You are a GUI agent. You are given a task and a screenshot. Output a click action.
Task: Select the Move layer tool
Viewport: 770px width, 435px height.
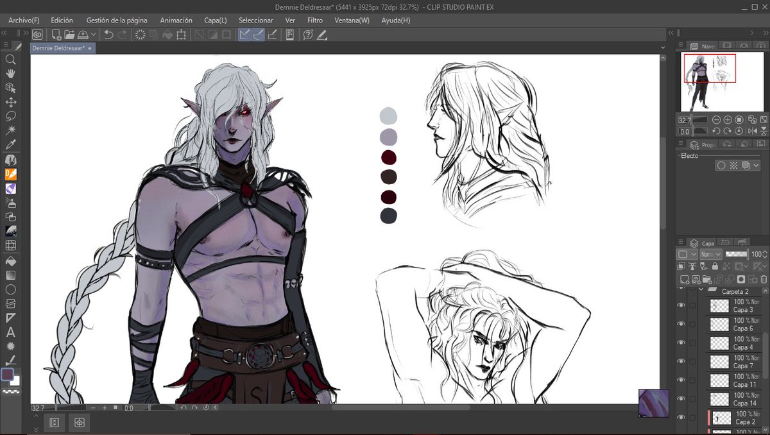11,102
